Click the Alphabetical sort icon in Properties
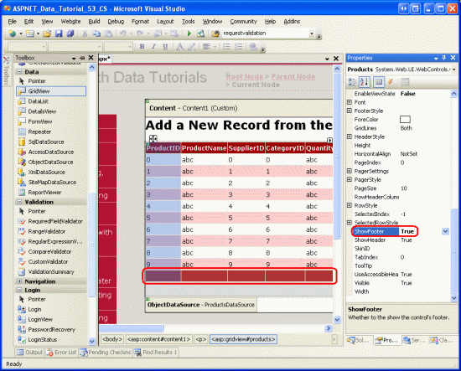 365,82
